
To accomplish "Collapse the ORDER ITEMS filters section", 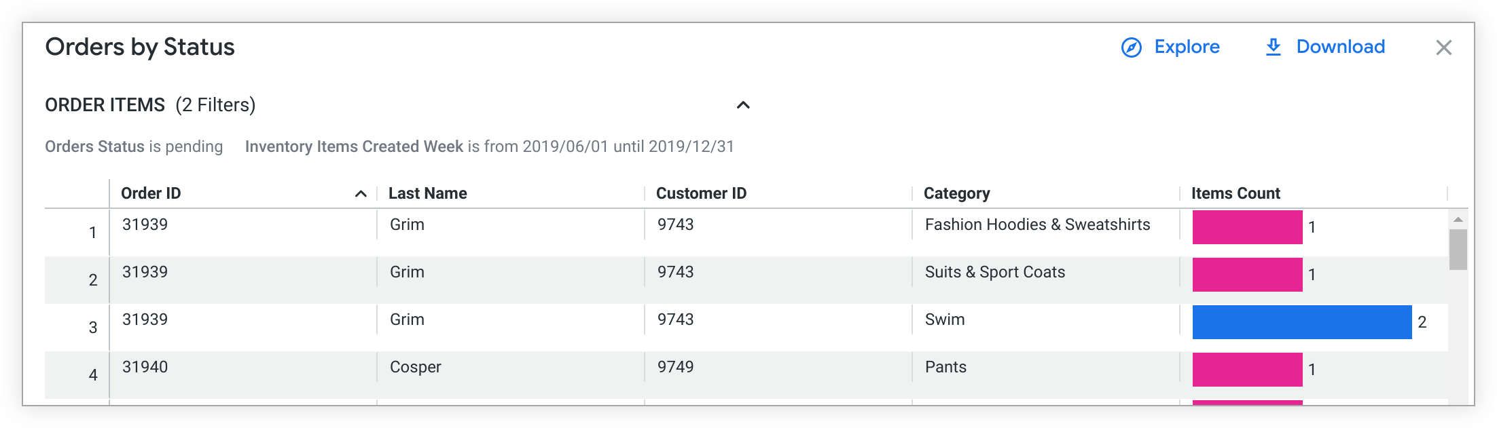I will 743,105.
